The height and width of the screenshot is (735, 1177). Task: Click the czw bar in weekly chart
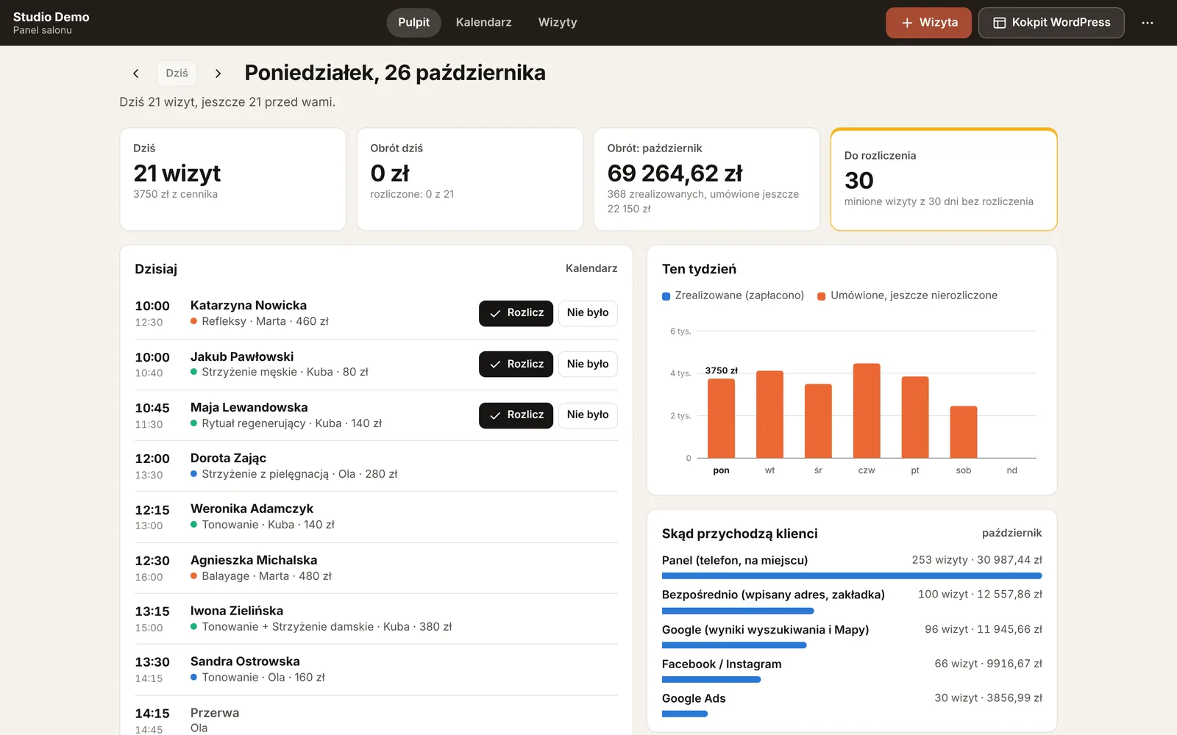(x=867, y=411)
